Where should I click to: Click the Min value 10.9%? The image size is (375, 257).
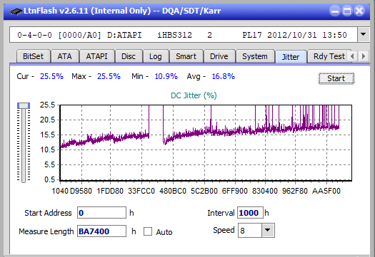coord(166,76)
